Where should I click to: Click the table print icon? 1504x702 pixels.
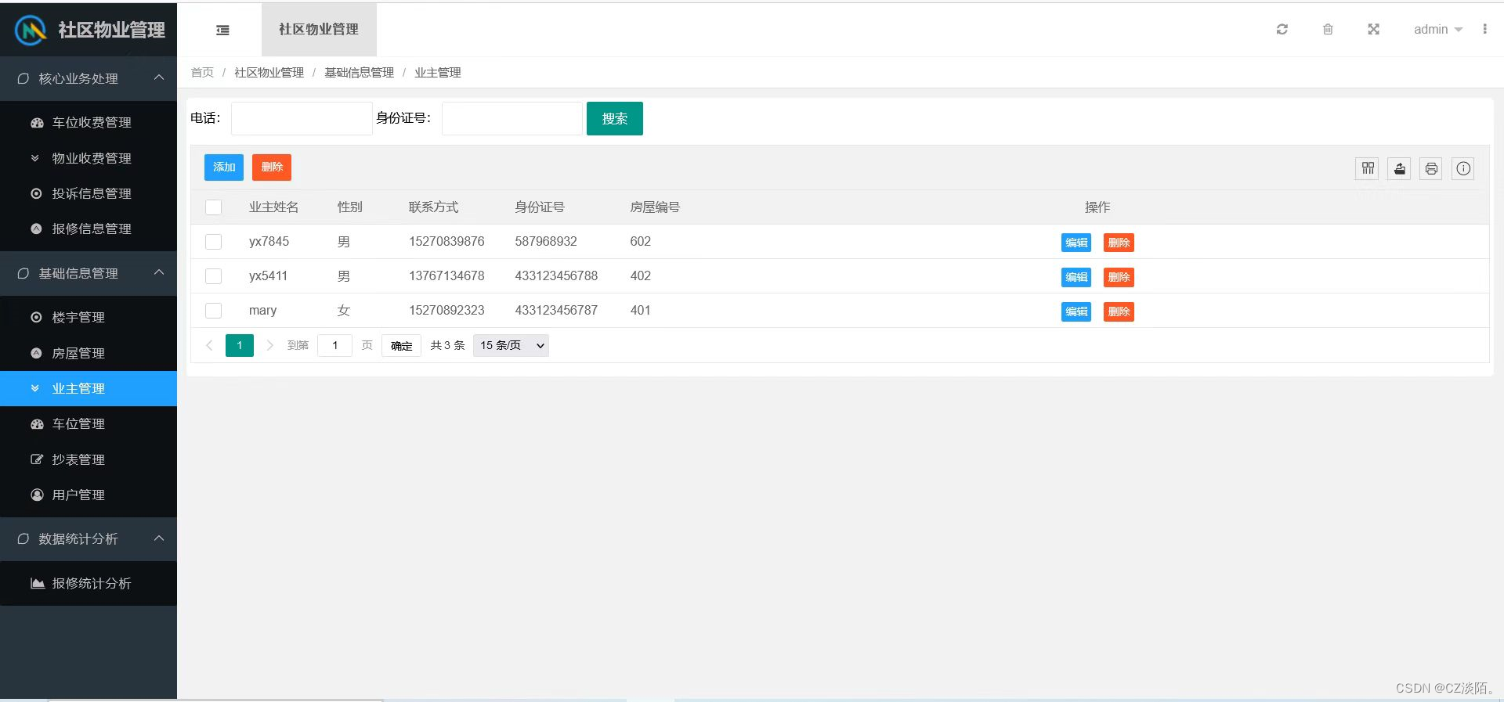[x=1431, y=168]
